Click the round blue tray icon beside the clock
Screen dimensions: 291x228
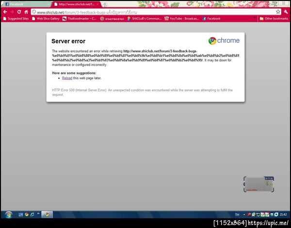[x=276, y=214]
